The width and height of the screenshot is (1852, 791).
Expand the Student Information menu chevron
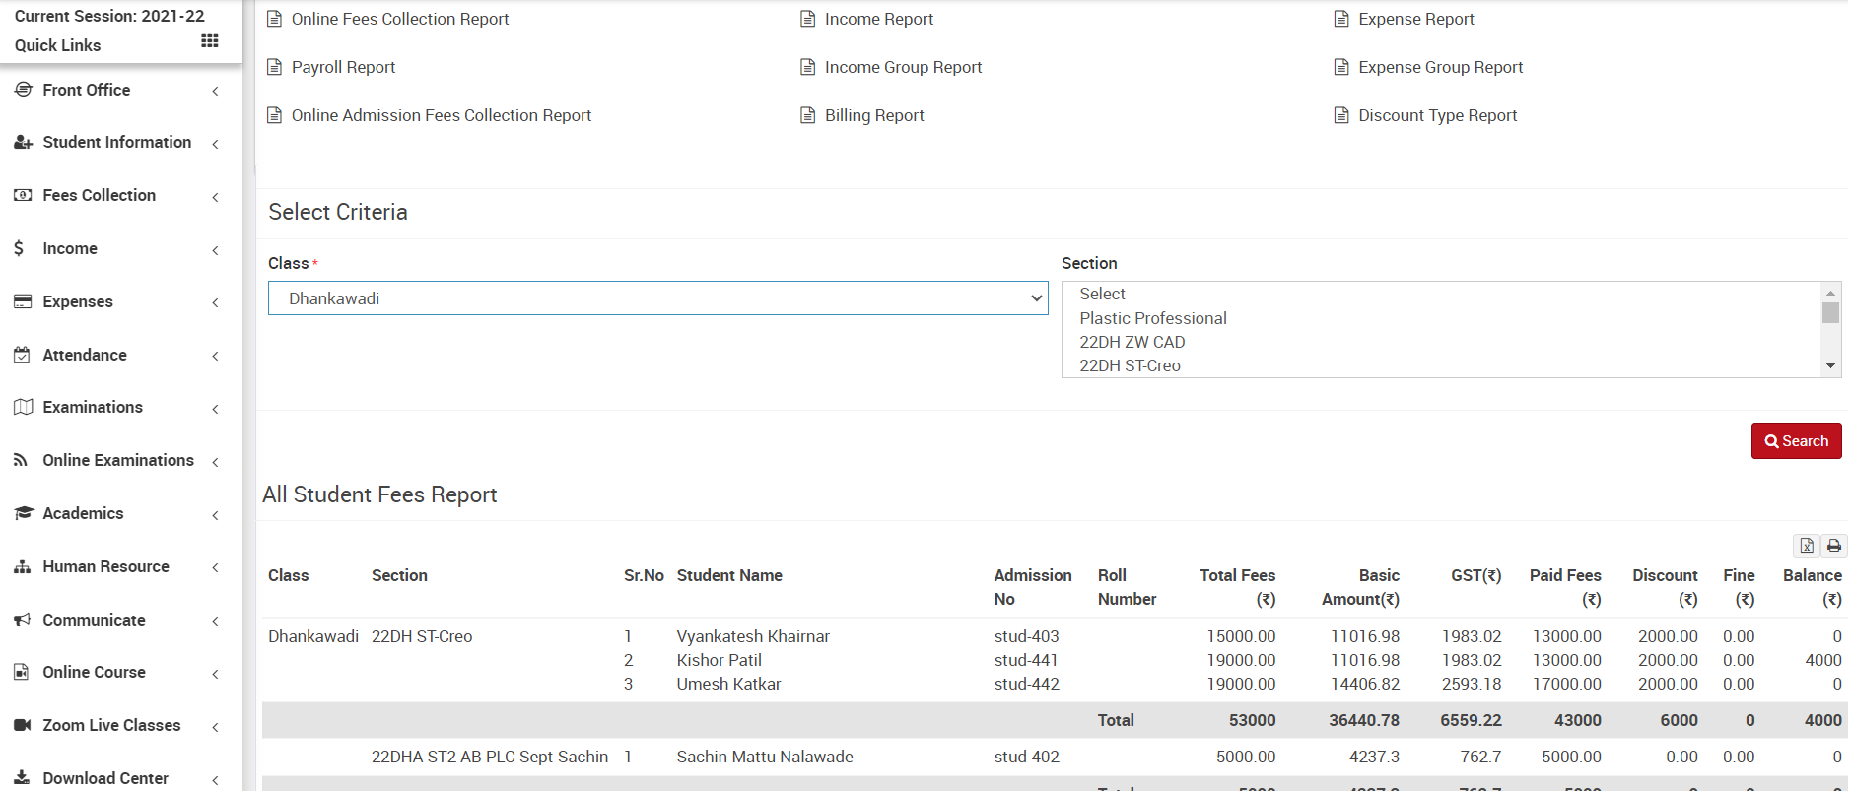point(215,144)
